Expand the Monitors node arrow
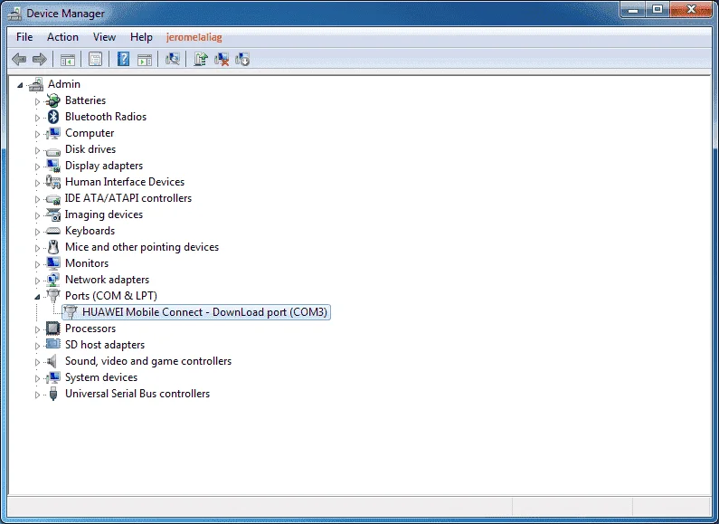 [37, 264]
